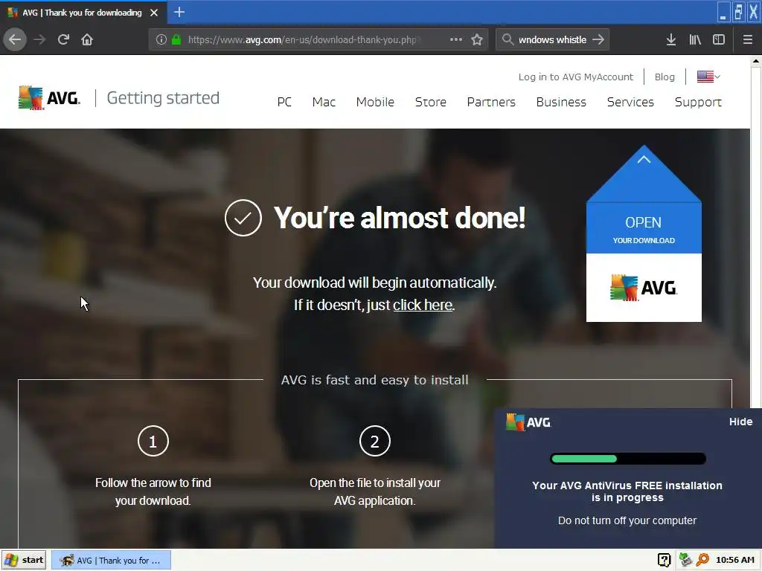Click the AVG logo in installer popup
This screenshot has width=762, height=571.
(x=528, y=422)
